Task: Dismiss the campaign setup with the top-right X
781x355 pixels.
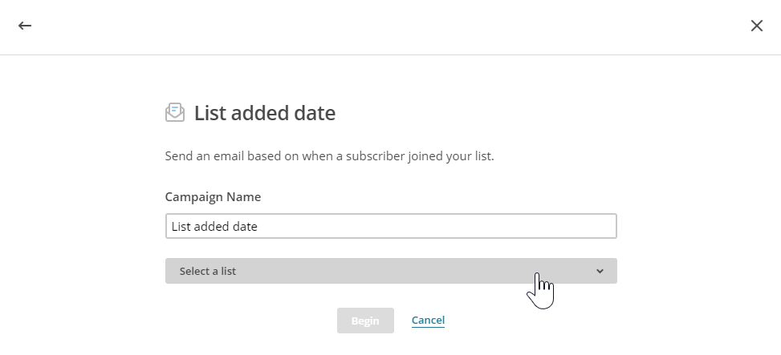Action: [x=756, y=26]
